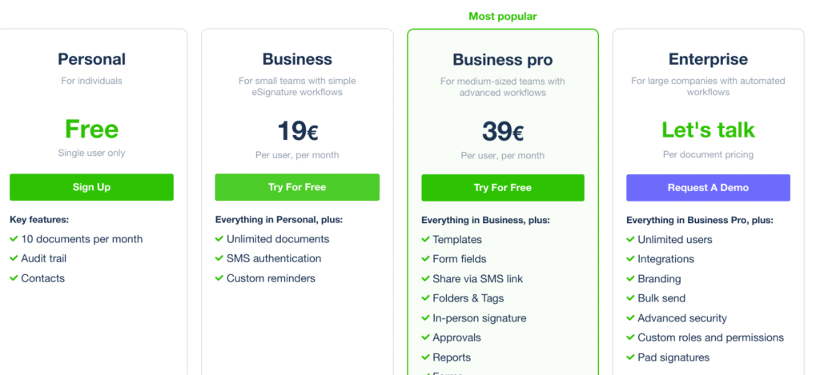Select the Contacts feature checkmark icon

[x=14, y=278]
